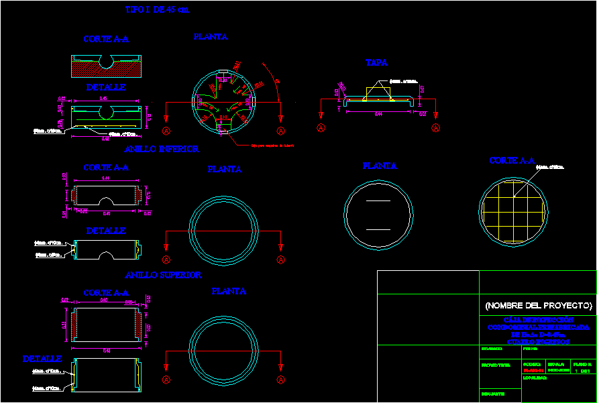Select the 'CAJA DE INSPECCIÓN' title line
Image resolution: width=597 pixels, height=403 pixels.
pos(538,320)
